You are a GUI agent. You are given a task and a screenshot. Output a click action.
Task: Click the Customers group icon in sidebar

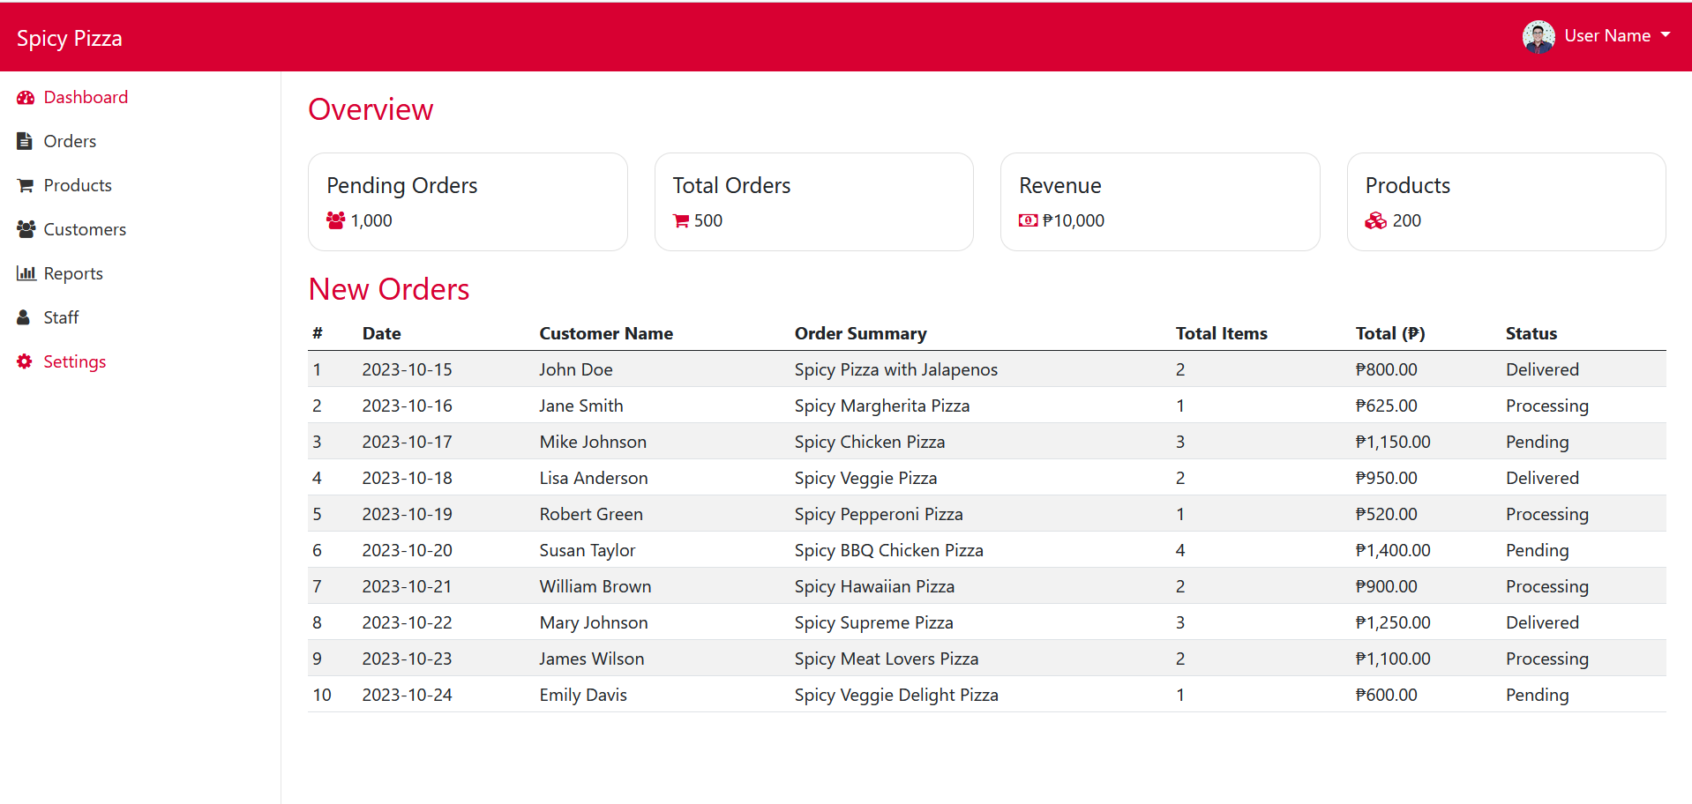tap(26, 229)
